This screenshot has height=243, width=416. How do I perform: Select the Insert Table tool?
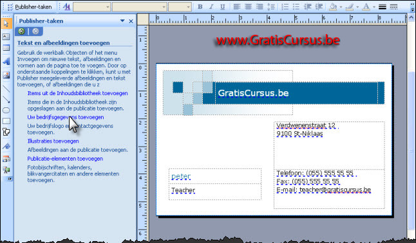6,48
